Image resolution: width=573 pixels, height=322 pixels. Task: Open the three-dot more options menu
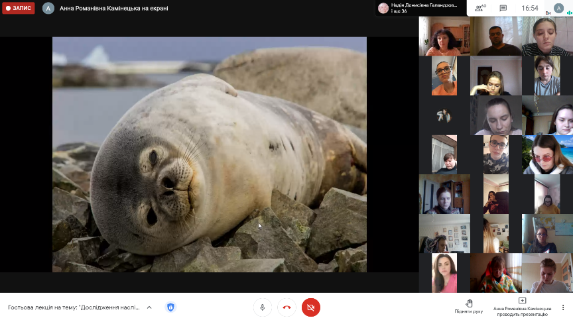coord(563,307)
